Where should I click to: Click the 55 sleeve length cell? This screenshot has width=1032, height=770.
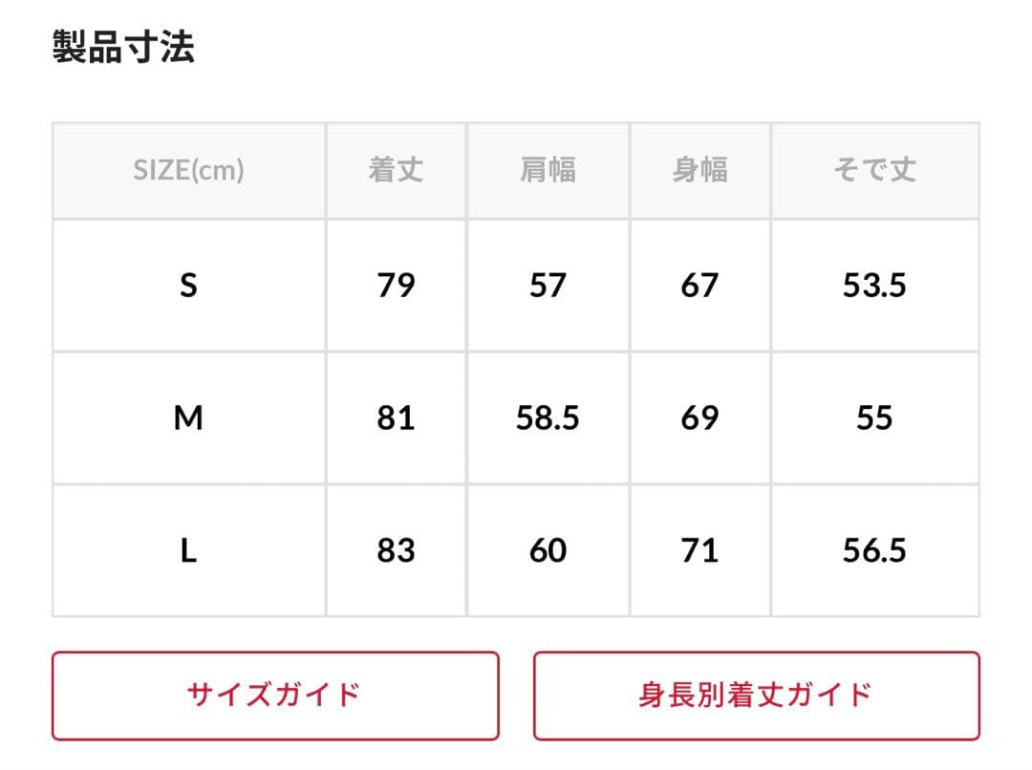(x=875, y=417)
